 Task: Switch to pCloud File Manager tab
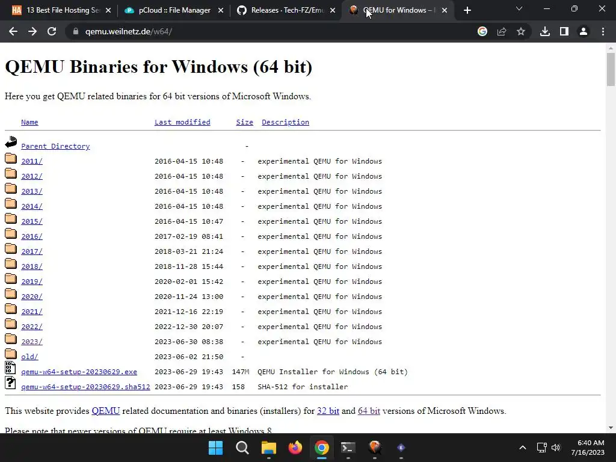tap(173, 11)
